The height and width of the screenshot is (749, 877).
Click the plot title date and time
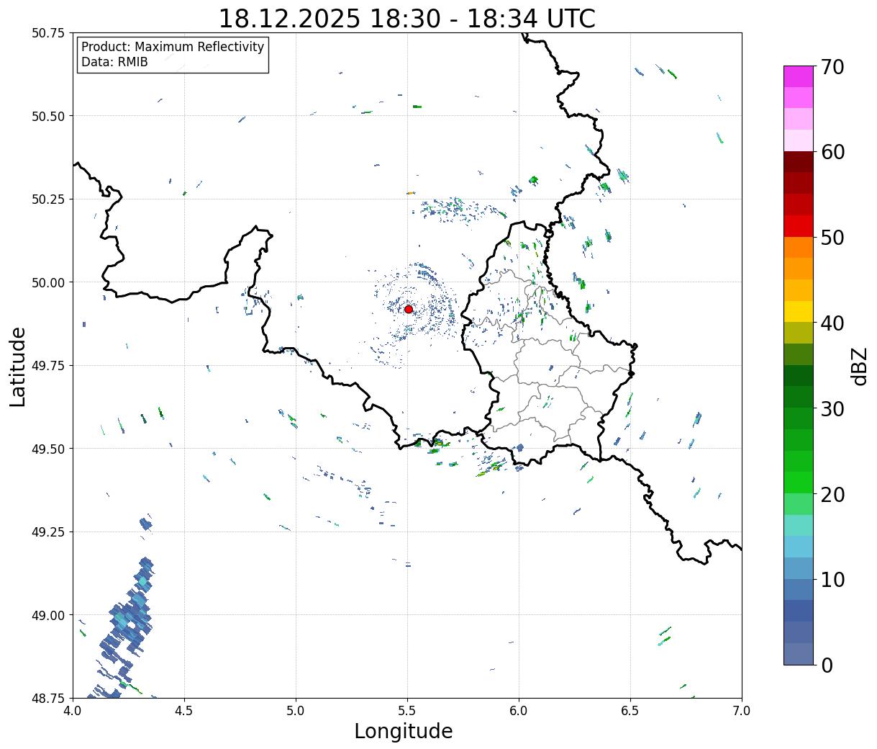pyautogui.click(x=406, y=18)
